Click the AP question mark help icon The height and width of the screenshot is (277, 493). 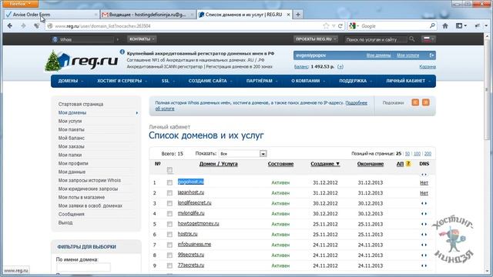click(x=408, y=164)
